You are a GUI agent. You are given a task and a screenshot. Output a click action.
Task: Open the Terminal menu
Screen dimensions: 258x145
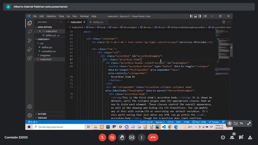click(84, 16)
